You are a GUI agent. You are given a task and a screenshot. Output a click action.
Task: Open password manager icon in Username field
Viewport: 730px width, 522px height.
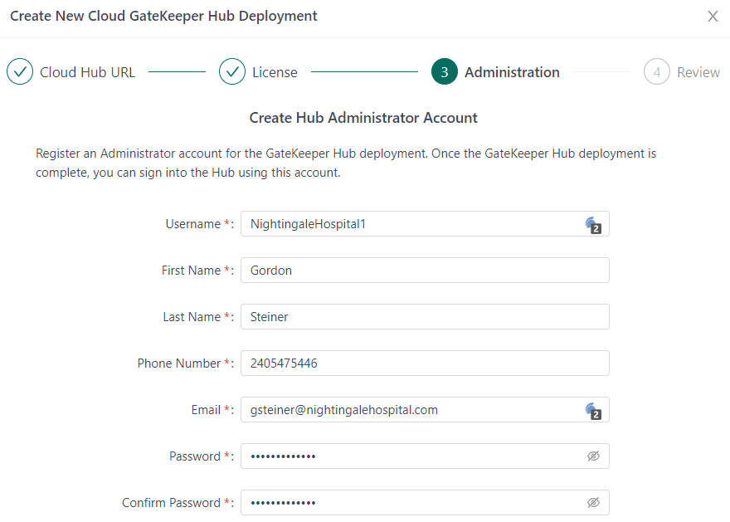point(592,224)
